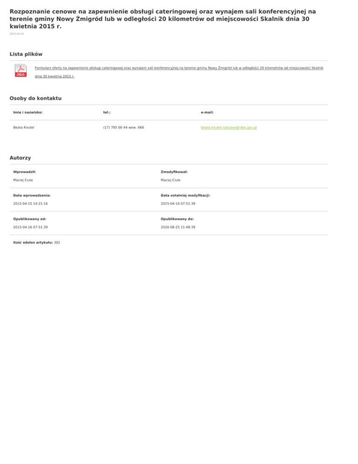
Task: Select the 'Lista plików' section heading
Action: point(26,55)
